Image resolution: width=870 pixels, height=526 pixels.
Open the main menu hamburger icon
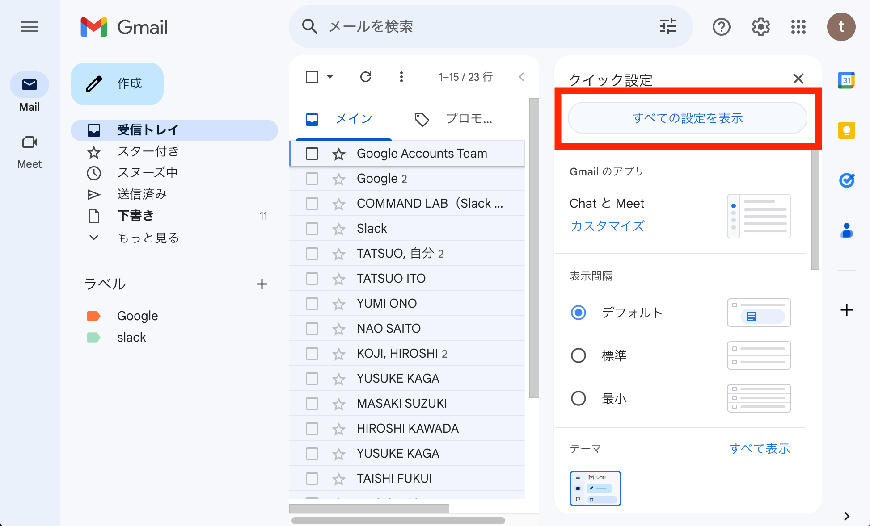[30, 27]
